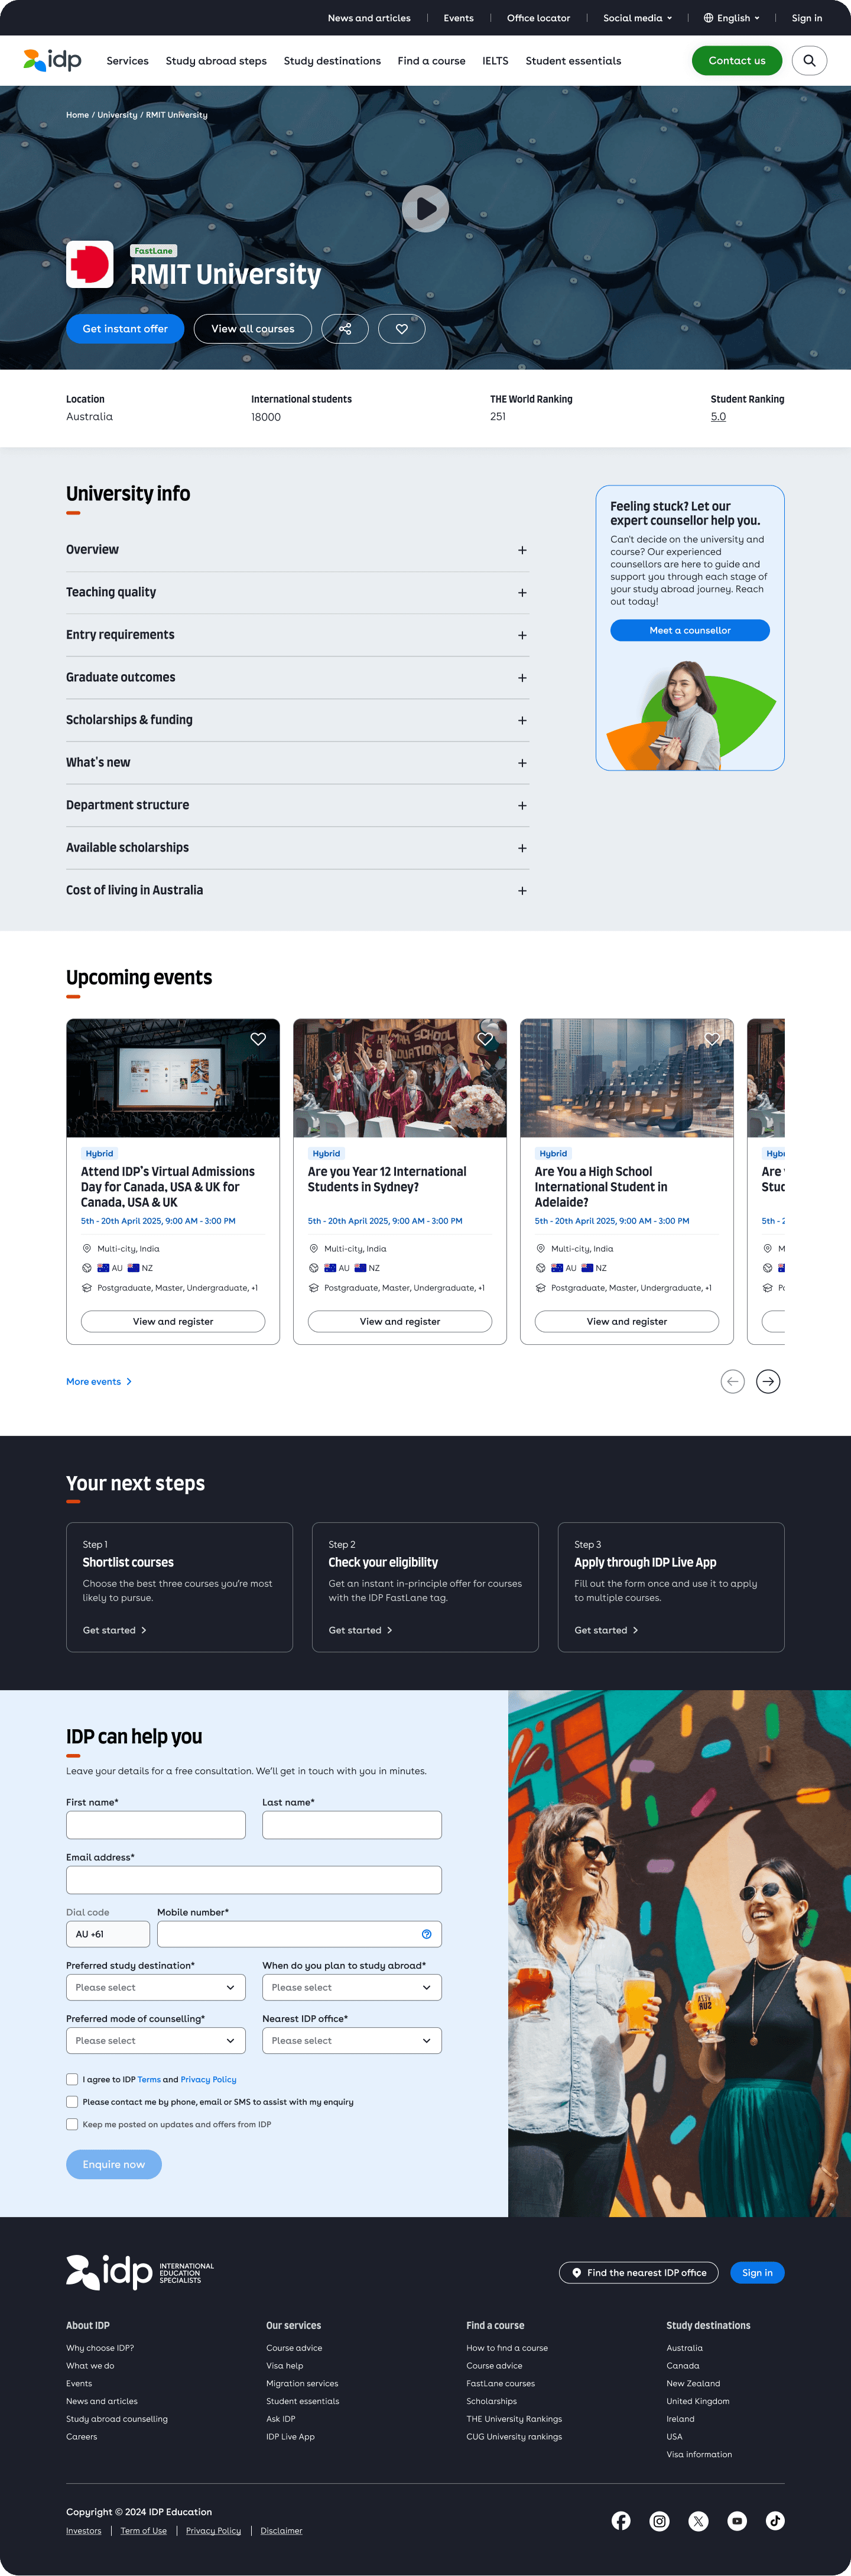The image size is (851, 2576).
Task: Click Get started under Shortlist courses
Action: pyautogui.click(x=115, y=1630)
